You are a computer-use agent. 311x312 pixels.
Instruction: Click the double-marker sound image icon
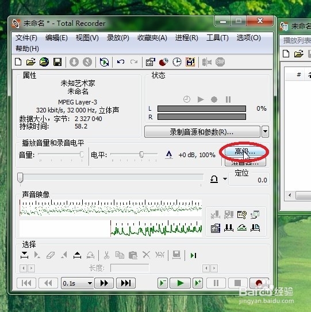(229, 228)
